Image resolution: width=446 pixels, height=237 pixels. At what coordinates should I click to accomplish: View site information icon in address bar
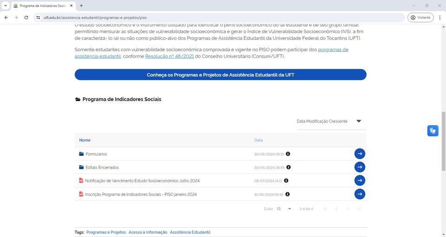click(x=39, y=18)
